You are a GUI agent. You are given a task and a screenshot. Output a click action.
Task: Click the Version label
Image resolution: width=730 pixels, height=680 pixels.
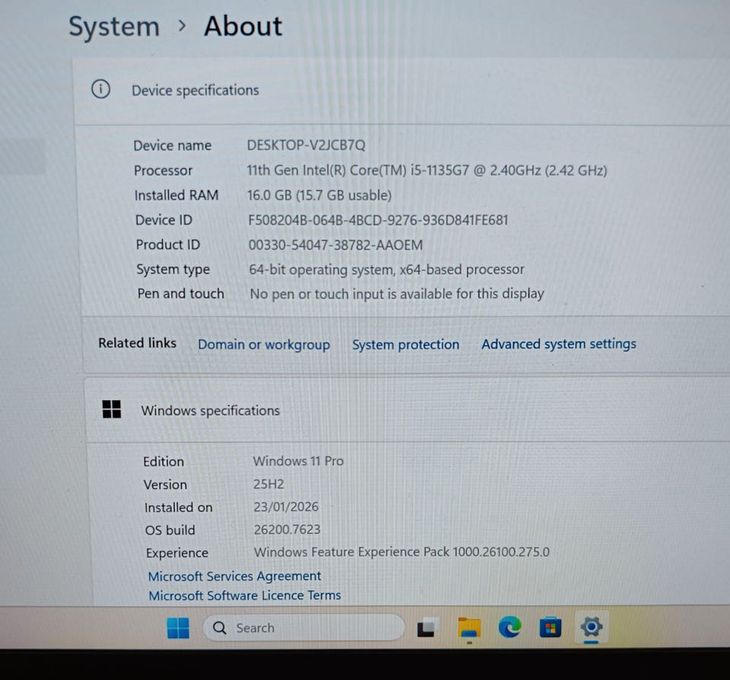[x=165, y=485]
